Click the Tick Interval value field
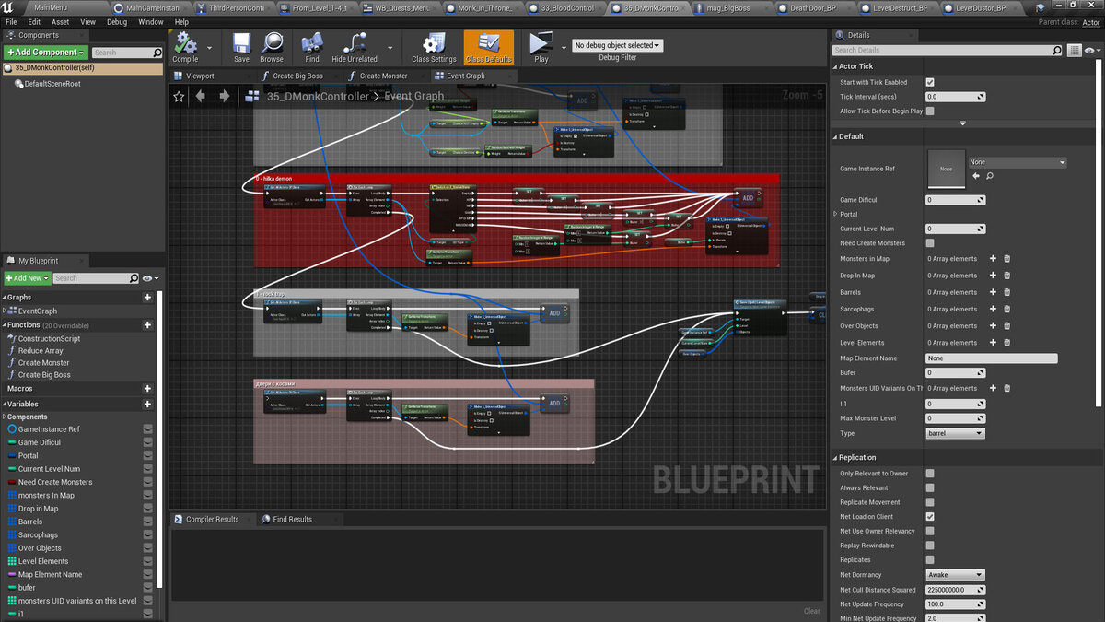Image resolution: width=1105 pixels, height=622 pixels. 955,96
